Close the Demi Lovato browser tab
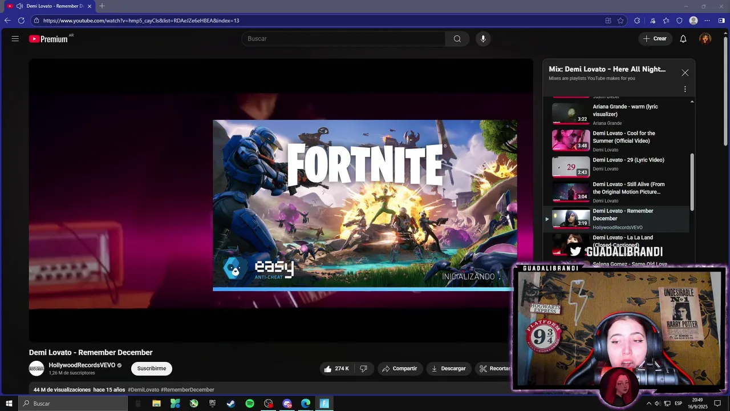The height and width of the screenshot is (411, 730). click(x=90, y=6)
